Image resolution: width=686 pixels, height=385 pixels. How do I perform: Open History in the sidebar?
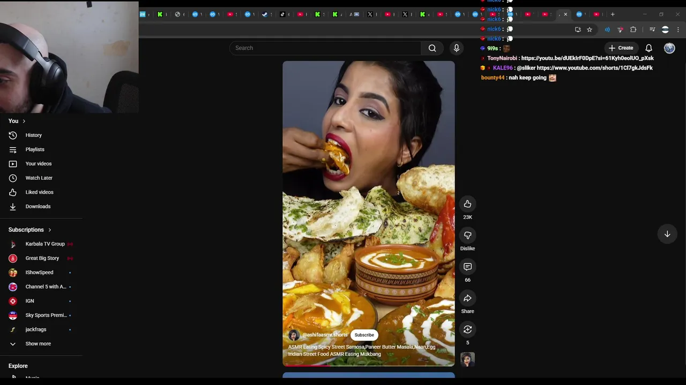coord(33,135)
